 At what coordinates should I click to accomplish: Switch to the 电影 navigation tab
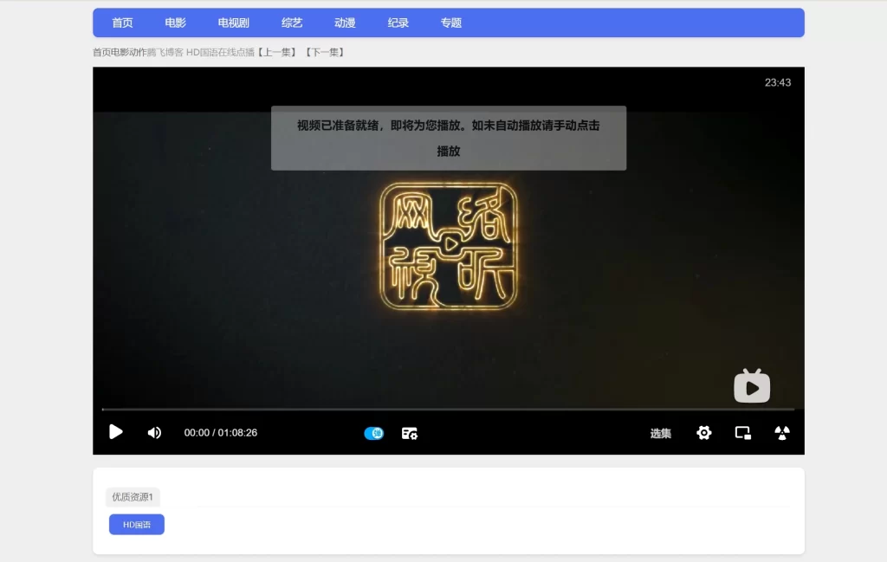coord(174,23)
